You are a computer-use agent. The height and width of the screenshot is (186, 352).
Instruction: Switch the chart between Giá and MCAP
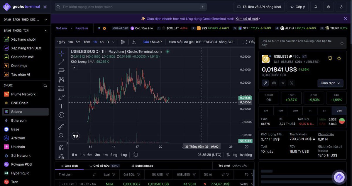pyautogui.click(x=153, y=42)
